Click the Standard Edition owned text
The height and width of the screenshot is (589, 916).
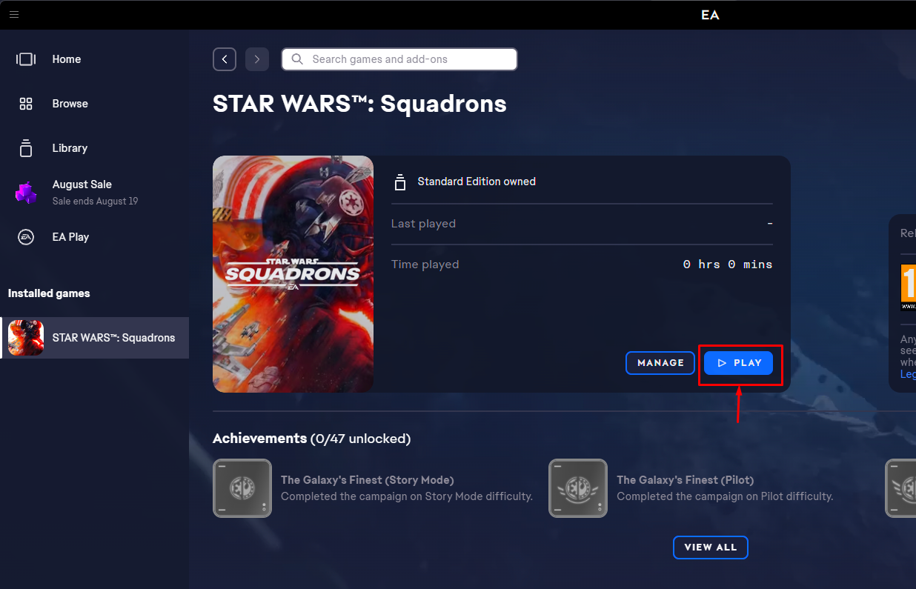click(477, 182)
